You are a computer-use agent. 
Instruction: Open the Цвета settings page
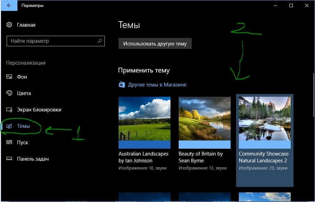24,93
